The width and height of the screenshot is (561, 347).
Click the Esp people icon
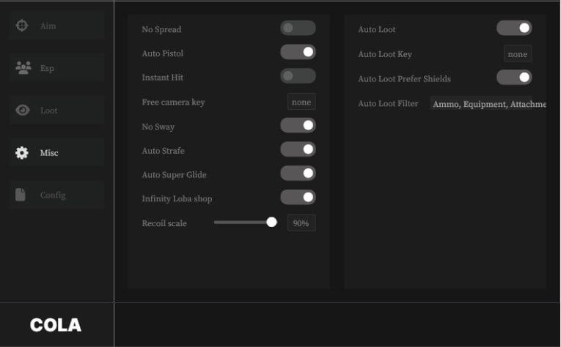[22, 68]
